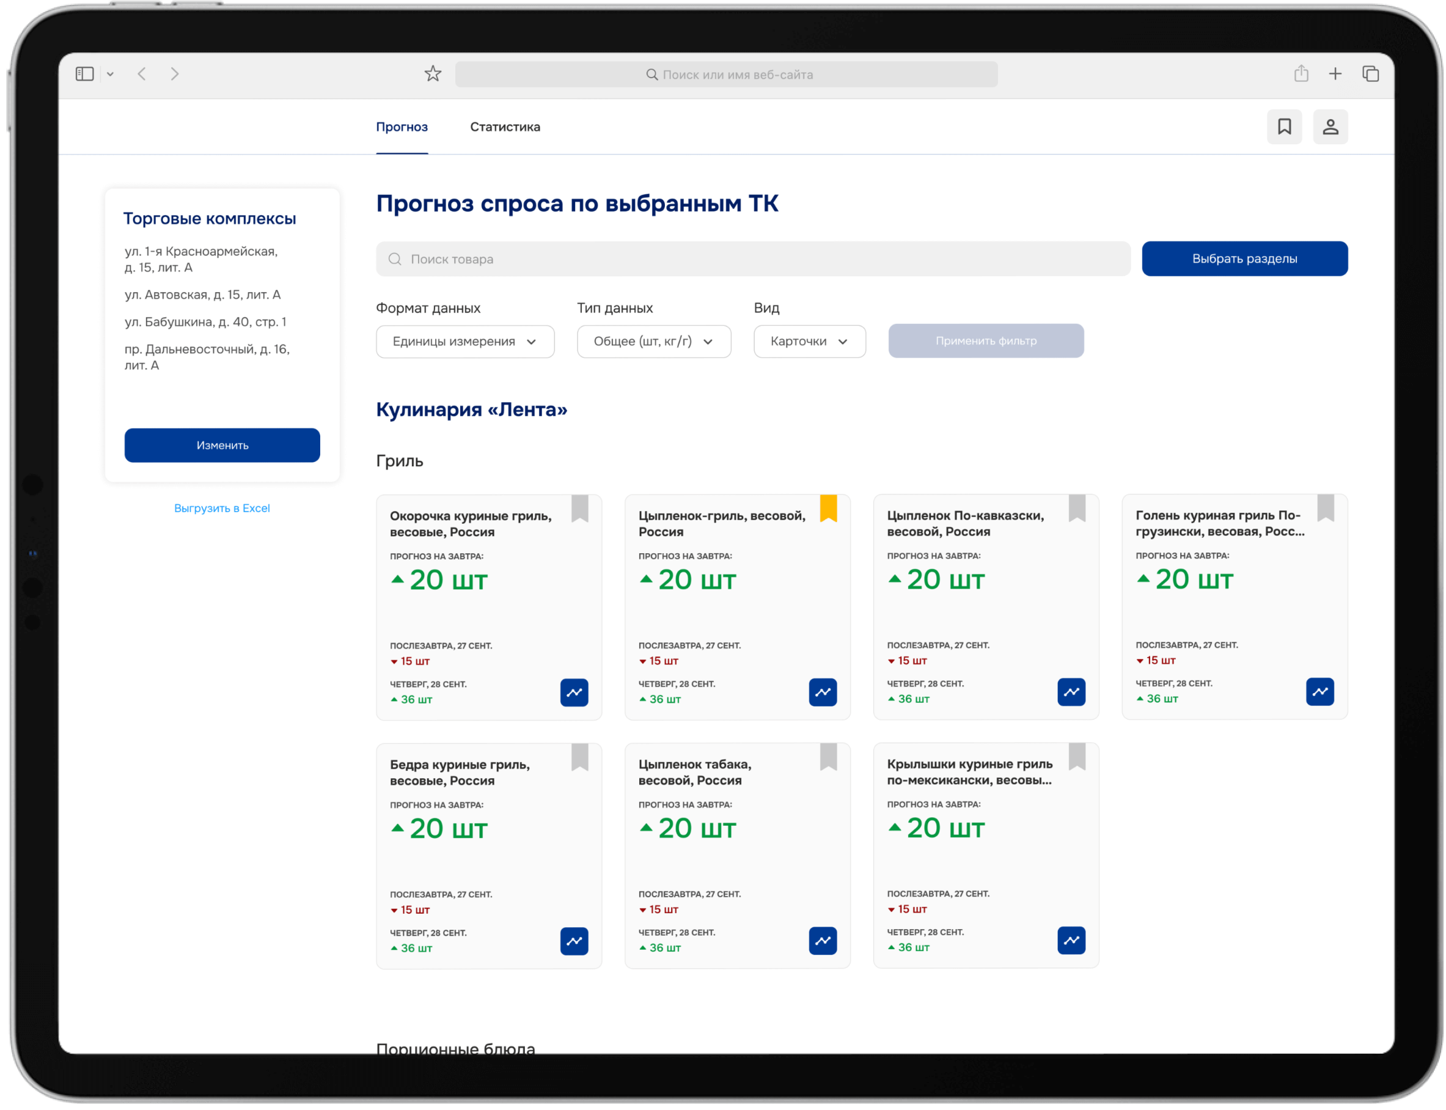Toggle the browser sidebar icon
This screenshot has height=1110, width=1446.
click(84, 74)
